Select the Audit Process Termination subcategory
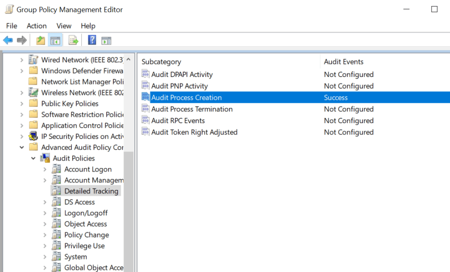 [x=192, y=109]
